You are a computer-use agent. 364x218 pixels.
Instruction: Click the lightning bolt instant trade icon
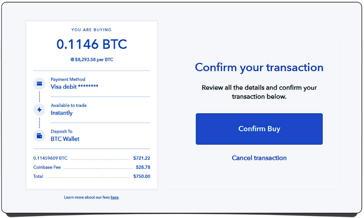tap(39, 110)
